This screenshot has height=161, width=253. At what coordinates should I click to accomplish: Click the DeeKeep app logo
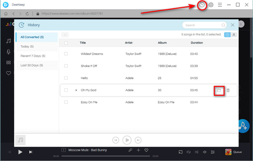point(6,5)
